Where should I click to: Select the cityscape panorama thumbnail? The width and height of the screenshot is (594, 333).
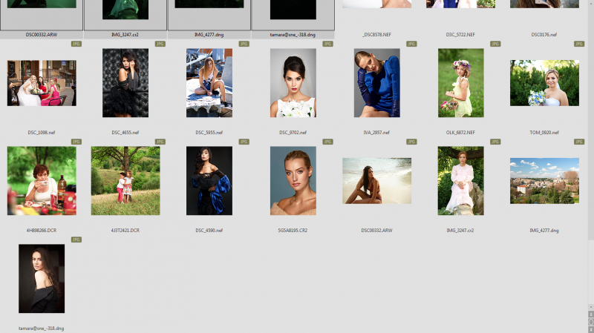[x=544, y=181]
